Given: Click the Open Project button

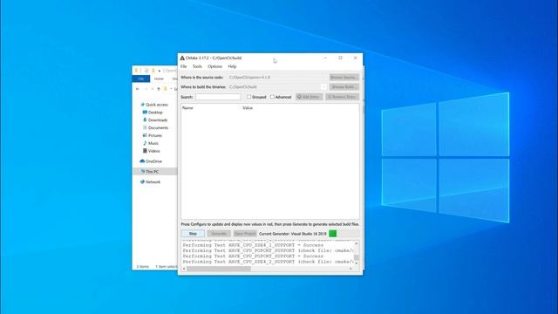Looking at the screenshot, I should [x=245, y=234].
